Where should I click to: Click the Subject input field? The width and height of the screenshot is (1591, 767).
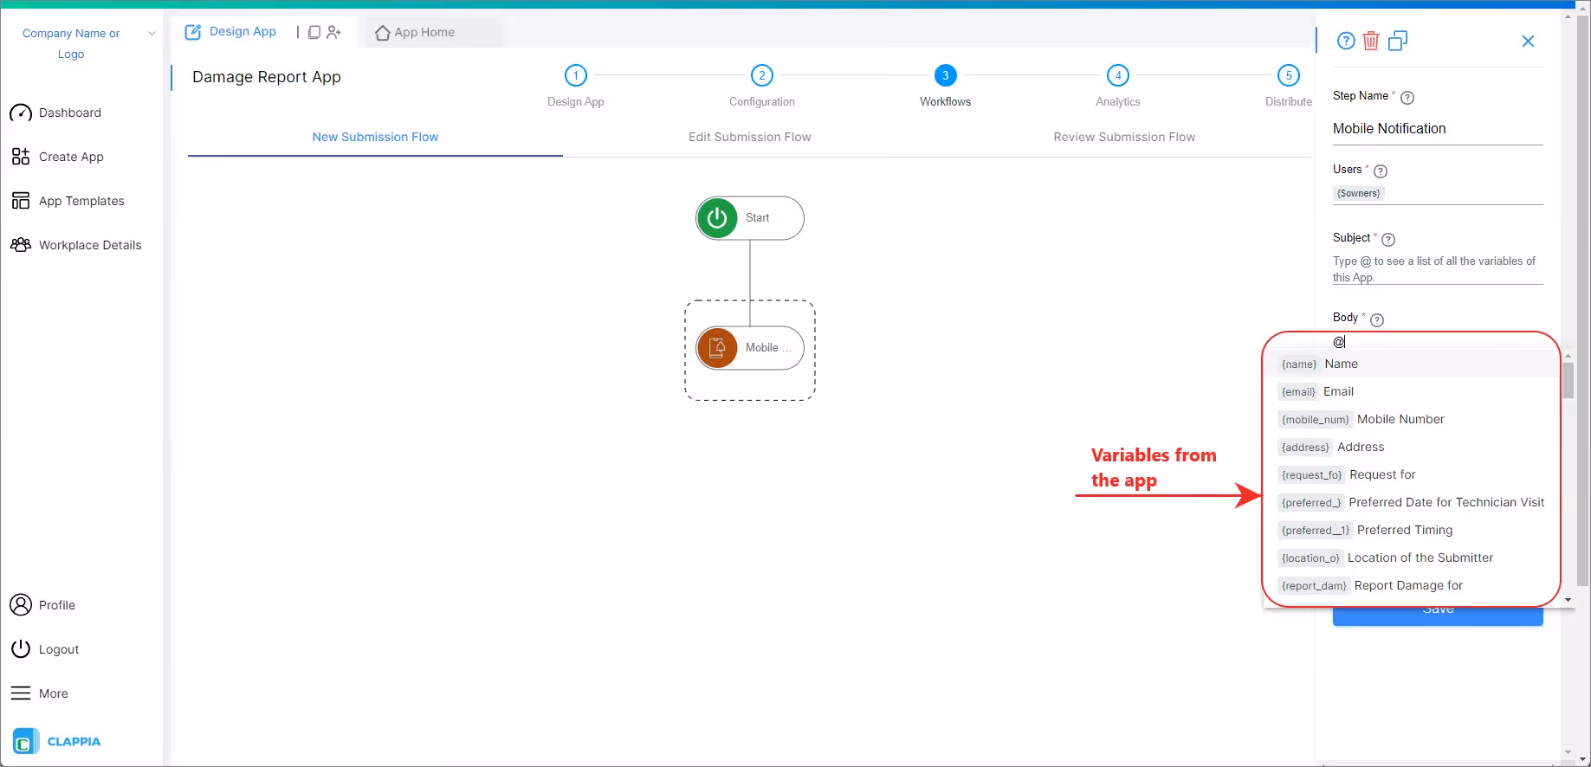(x=1438, y=269)
